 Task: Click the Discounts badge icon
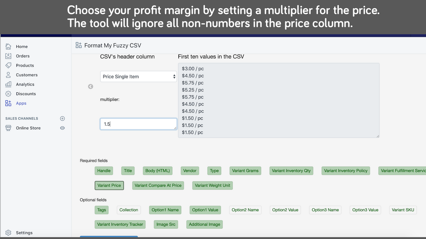coord(8,94)
